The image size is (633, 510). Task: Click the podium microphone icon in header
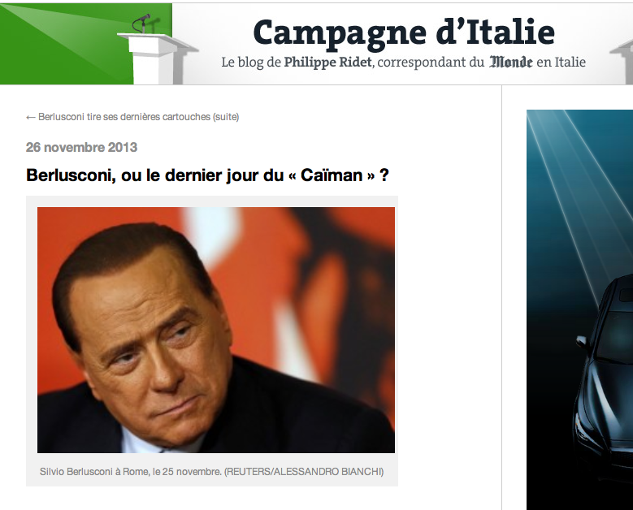coord(141,24)
